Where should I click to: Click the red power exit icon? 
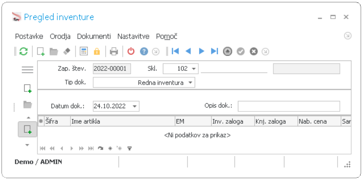tap(131, 51)
